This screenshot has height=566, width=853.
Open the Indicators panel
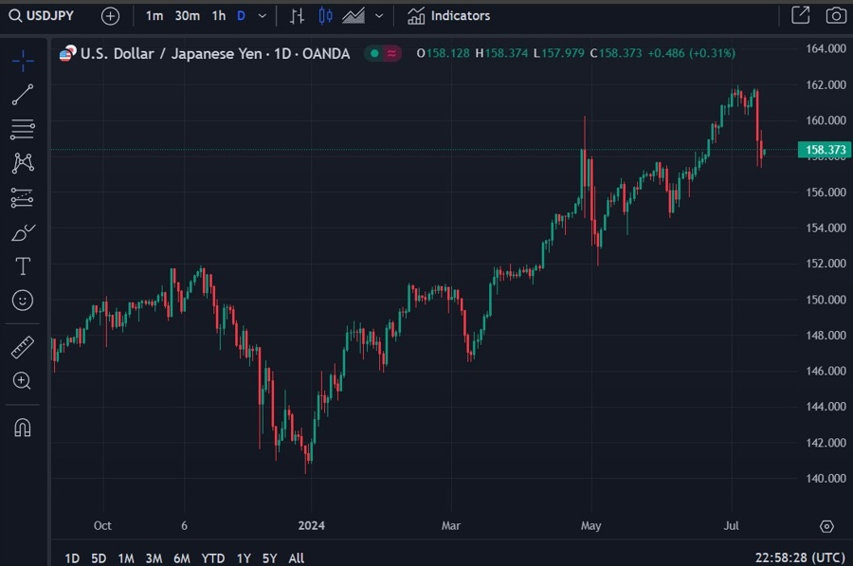pyautogui.click(x=449, y=16)
